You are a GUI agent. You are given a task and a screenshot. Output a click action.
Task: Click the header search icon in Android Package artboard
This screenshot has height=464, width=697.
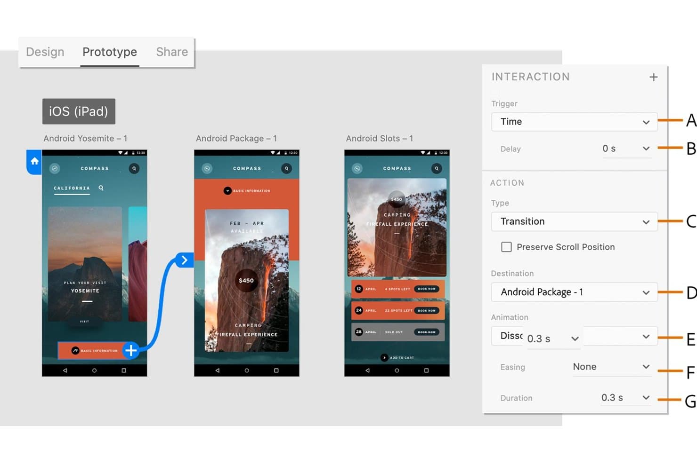pos(286,168)
